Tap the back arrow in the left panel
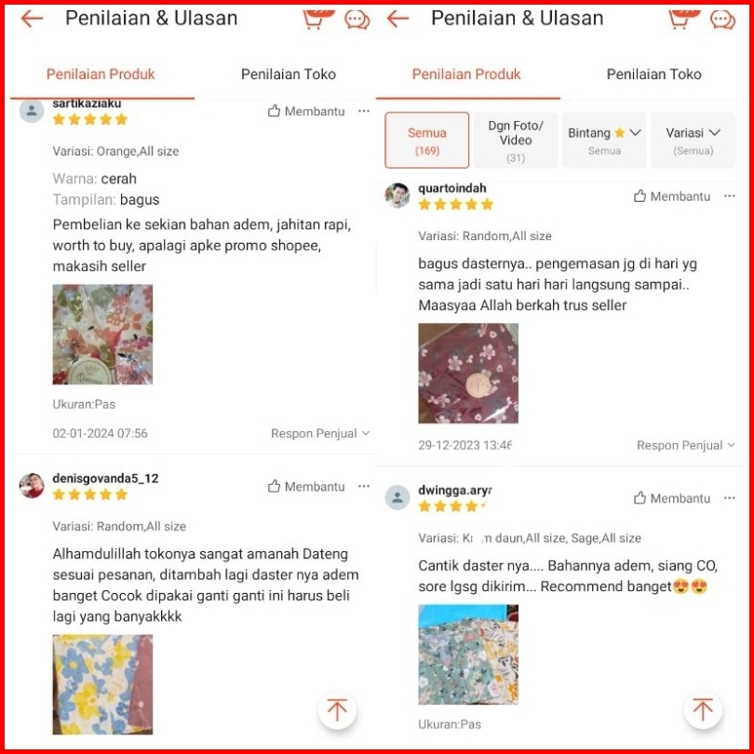Viewport: 754px width, 754px height. 33,19
